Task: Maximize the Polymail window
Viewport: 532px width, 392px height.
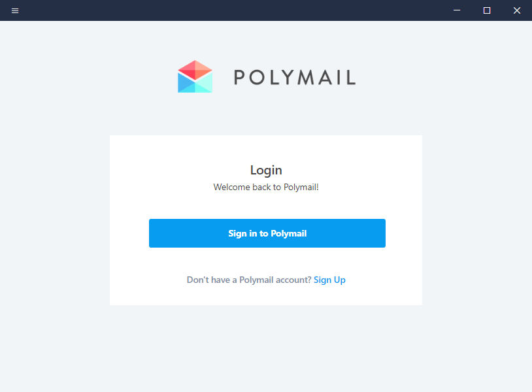Action: (x=487, y=10)
